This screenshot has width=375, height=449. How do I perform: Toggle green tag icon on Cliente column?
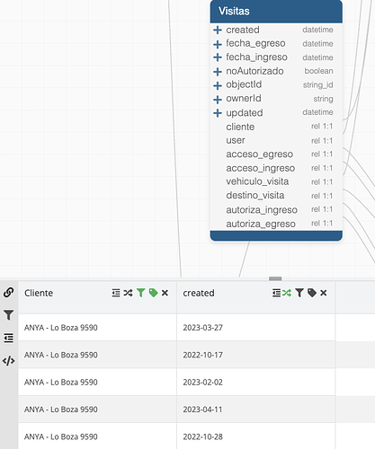pos(153,293)
